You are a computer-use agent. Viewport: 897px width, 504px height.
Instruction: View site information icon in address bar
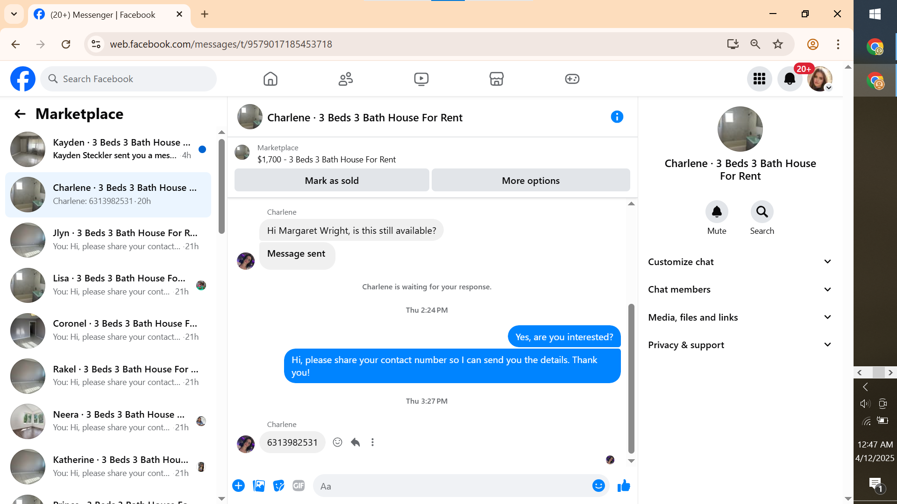point(96,44)
